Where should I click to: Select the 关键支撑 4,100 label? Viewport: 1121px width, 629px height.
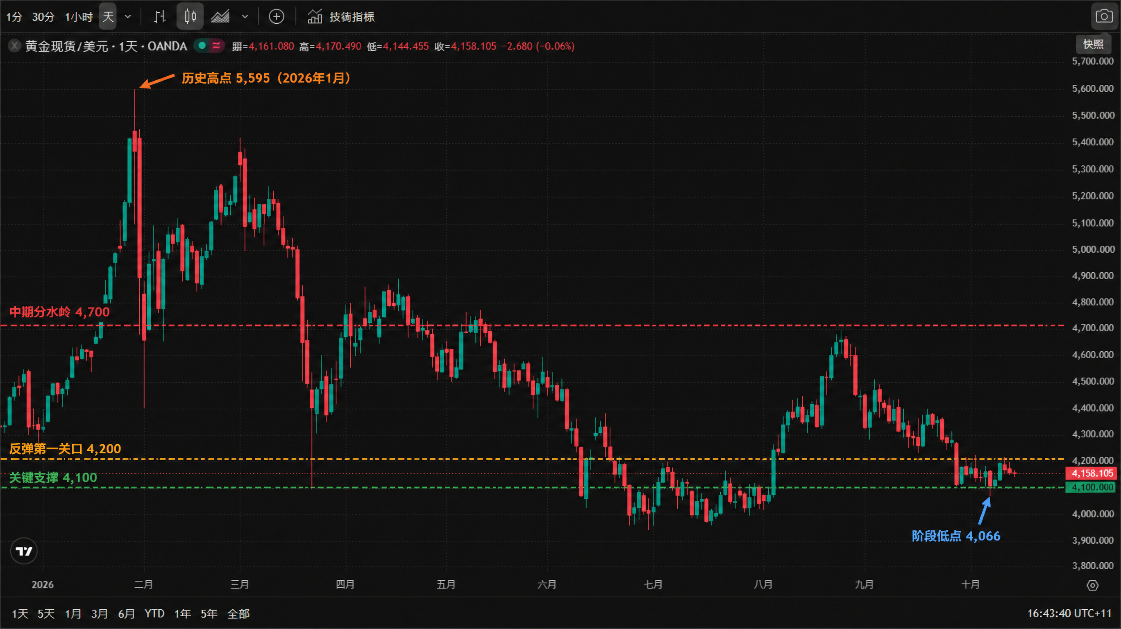(53, 477)
